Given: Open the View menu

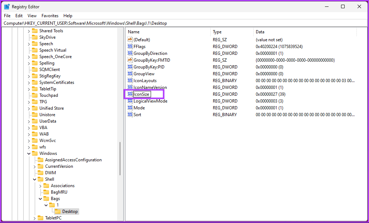Looking at the screenshot, I should 32,16.
